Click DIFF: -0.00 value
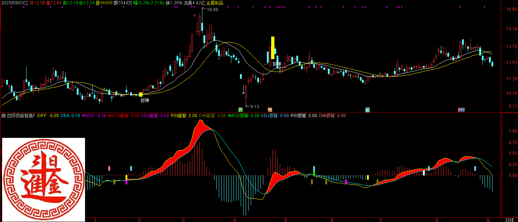The image size is (518, 222). click(x=48, y=116)
